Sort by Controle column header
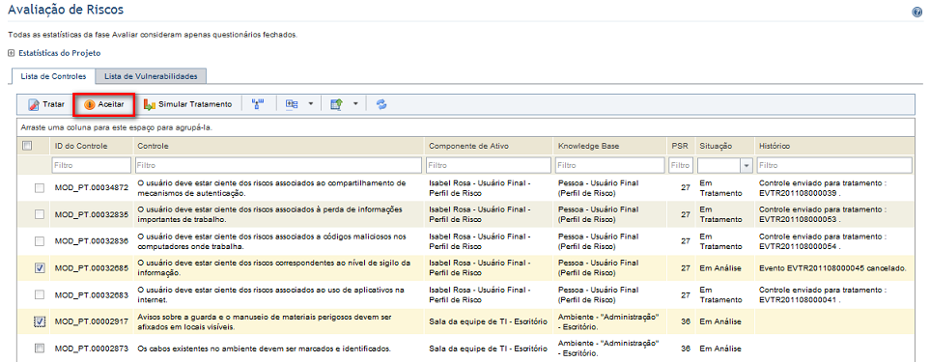 coord(153,146)
